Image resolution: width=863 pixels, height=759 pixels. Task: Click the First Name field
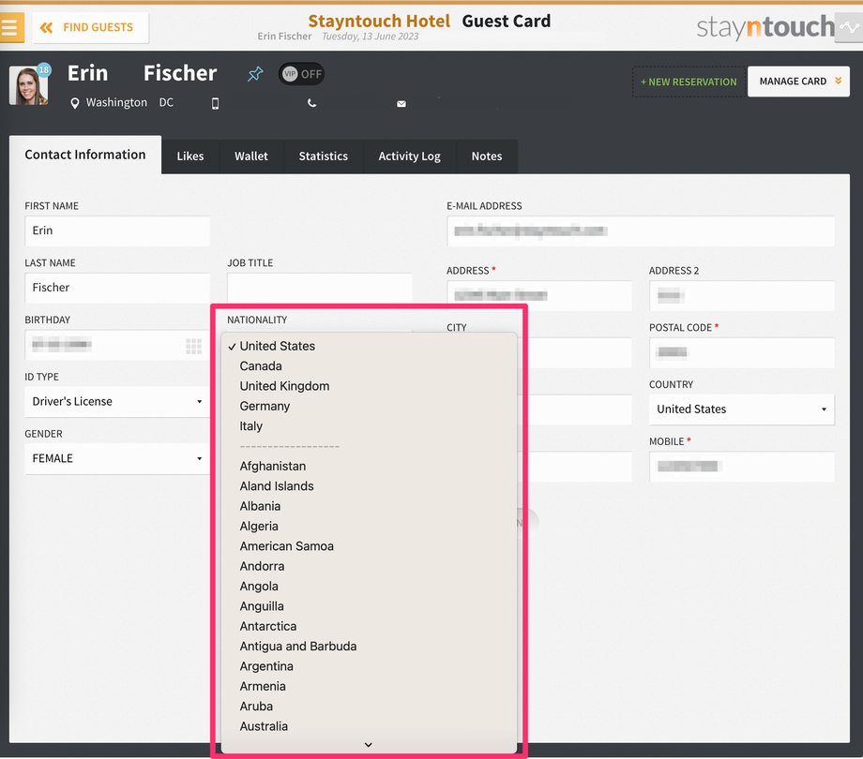117,231
